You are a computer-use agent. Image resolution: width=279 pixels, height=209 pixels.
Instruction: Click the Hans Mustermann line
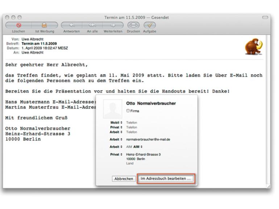(50, 102)
